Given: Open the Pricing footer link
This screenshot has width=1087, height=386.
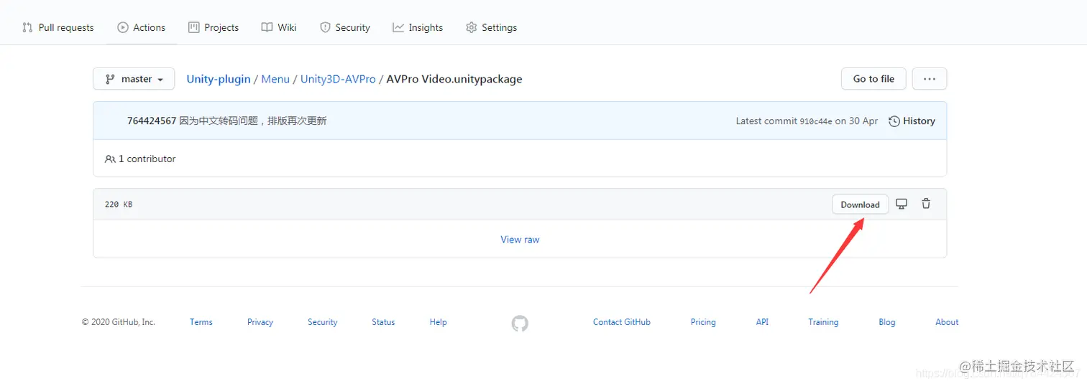Looking at the screenshot, I should pyautogui.click(x=703, y=322).
